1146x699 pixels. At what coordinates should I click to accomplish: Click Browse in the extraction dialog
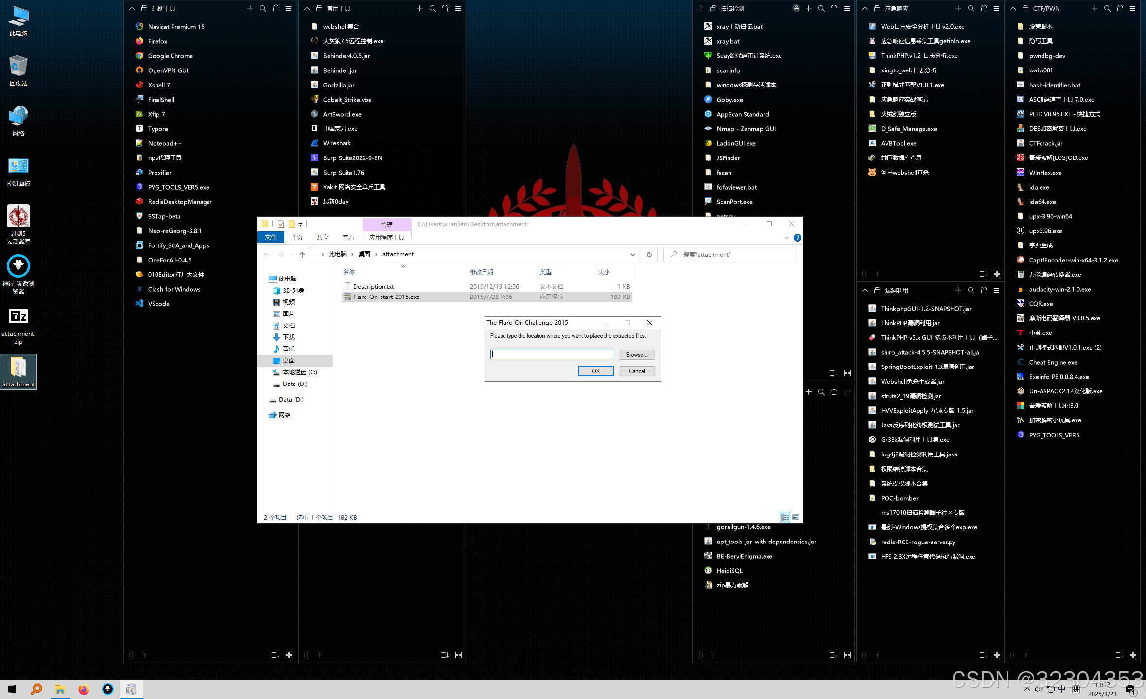637,354
